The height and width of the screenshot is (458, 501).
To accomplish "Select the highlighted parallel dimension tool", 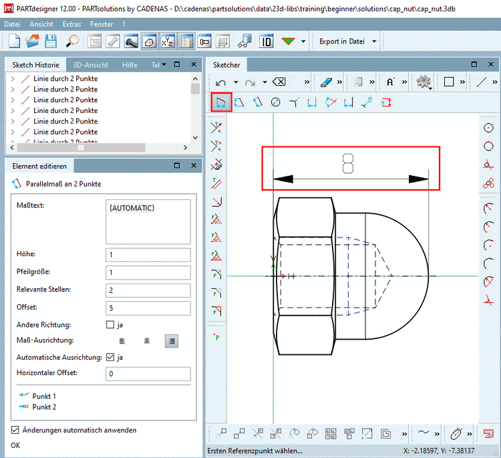I will (220, 102).
